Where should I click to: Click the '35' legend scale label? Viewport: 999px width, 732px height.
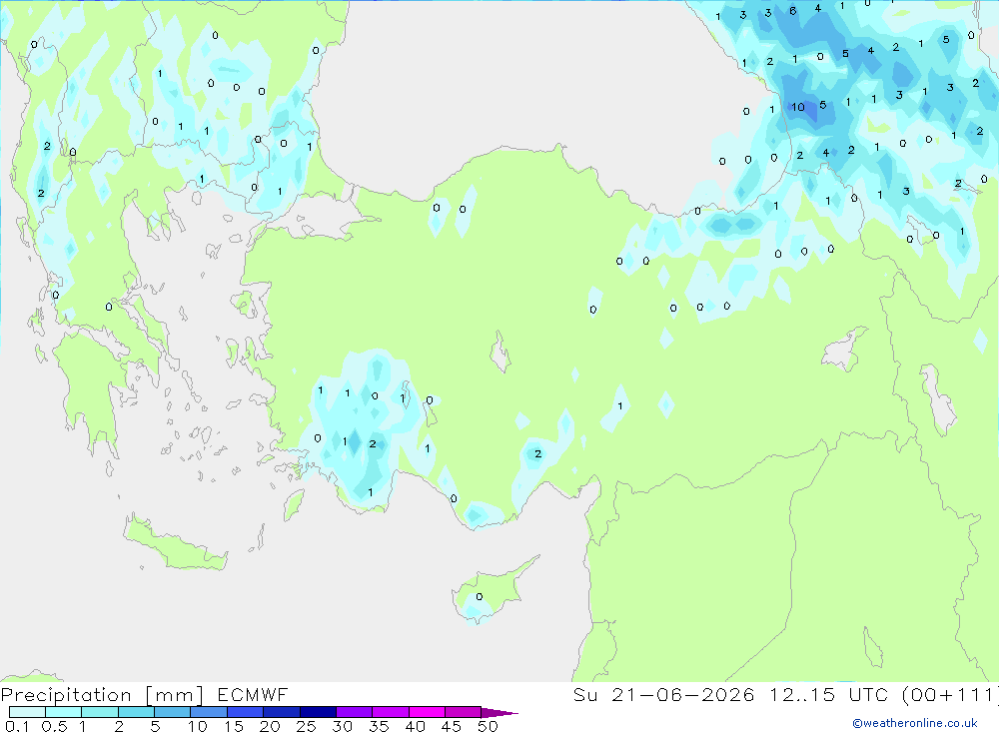pyautogui.click(x=379, y=726)
